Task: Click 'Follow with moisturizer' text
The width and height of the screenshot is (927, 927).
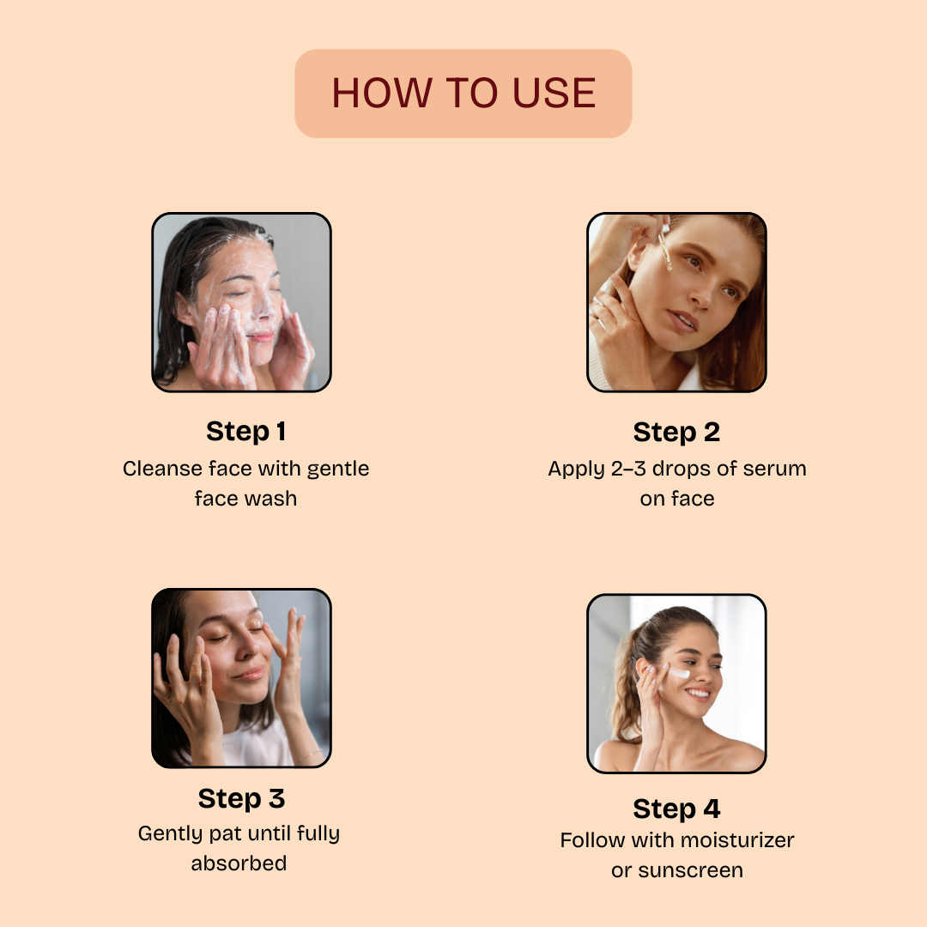Action: tap(677, 840)
